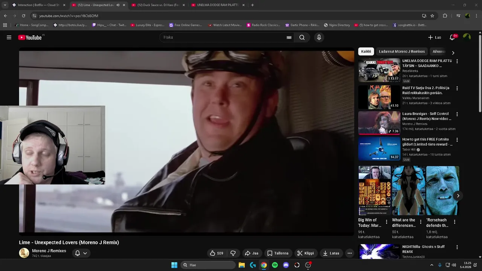482x271 pixels.
Task: Click the Windows taskbar Hae search box
Action: (x=208, y=265)
